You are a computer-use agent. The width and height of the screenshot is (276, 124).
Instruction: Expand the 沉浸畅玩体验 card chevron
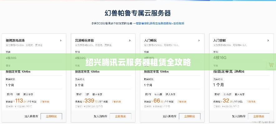[x=130, y=40]
